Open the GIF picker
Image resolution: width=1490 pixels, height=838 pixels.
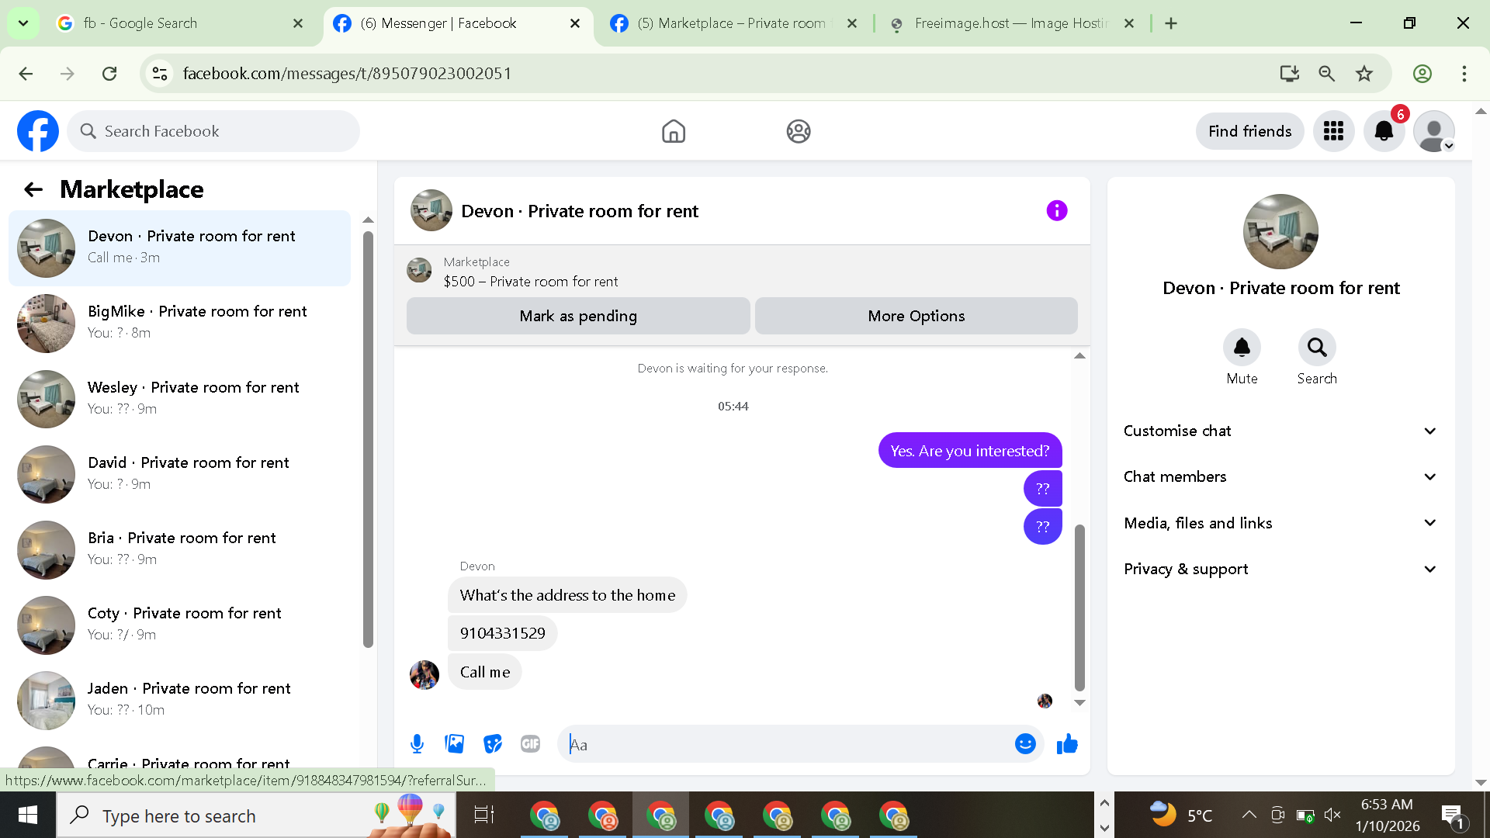(530, 744)
